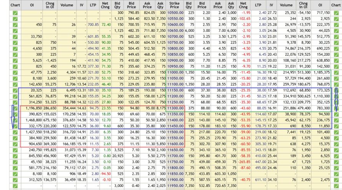Select put OI value 1,185,375
This screenshot has width=342, height=190.
click(322, 72)
